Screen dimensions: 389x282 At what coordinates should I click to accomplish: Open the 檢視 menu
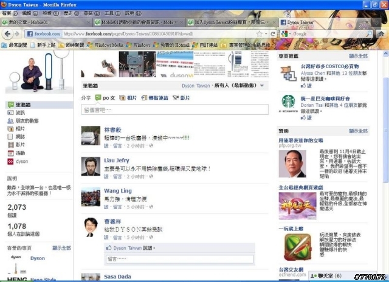click(50, 13)
